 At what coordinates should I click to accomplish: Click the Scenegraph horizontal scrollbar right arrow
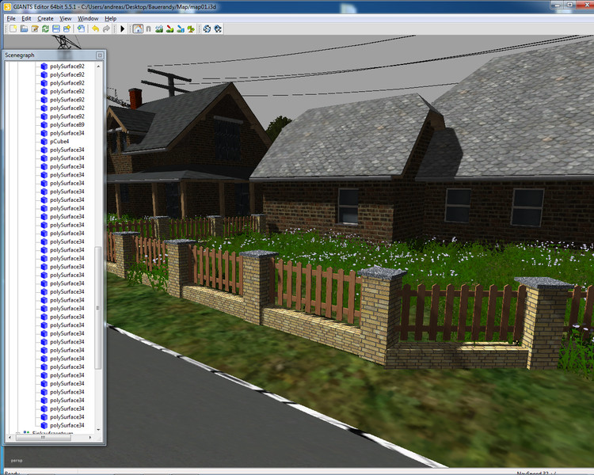coord(90,437)
